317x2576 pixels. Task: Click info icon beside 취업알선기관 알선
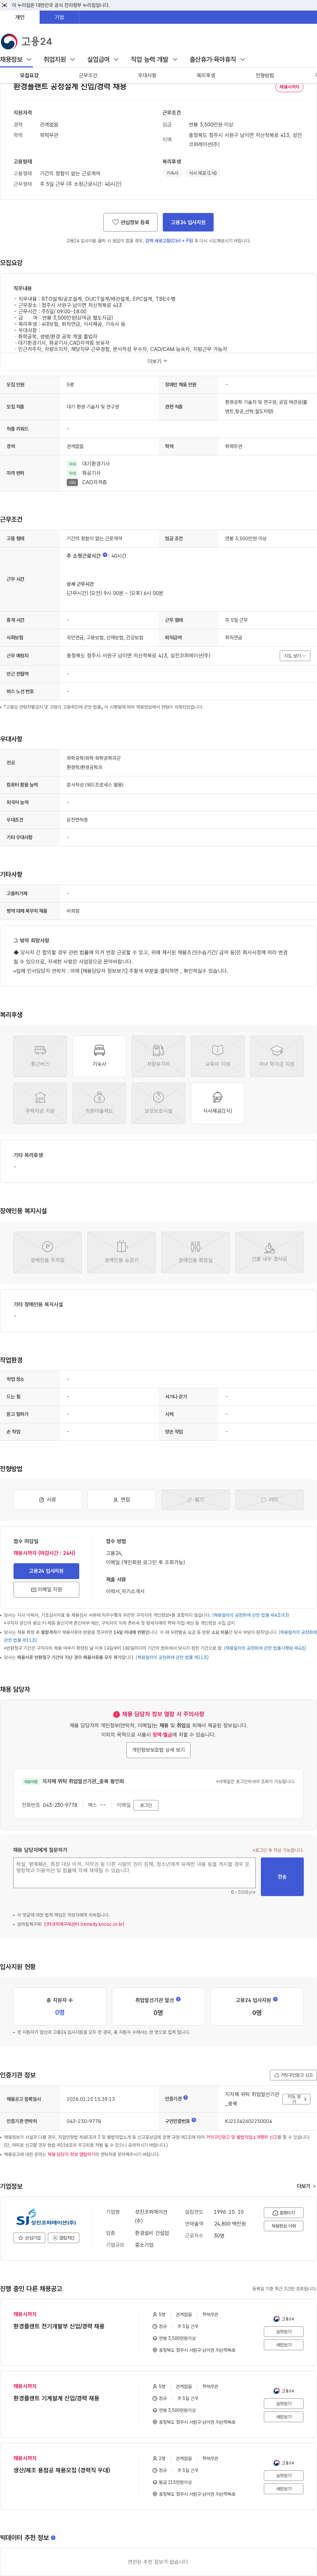[x=178, y=1999]
